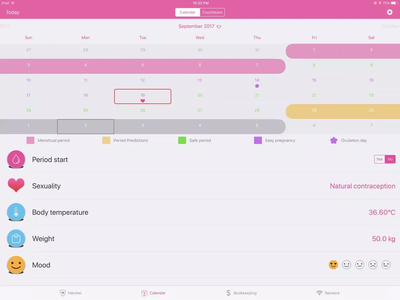Open the Hanmei shield tab

pyautogui.click(x=71, y=293)
